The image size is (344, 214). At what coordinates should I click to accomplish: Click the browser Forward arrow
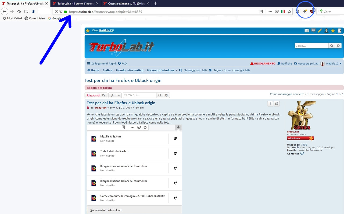(12, 12)
